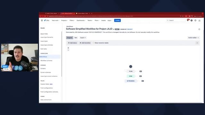Open the Plans dropdown
Screen dimensions: 205x115
(97, 20)
